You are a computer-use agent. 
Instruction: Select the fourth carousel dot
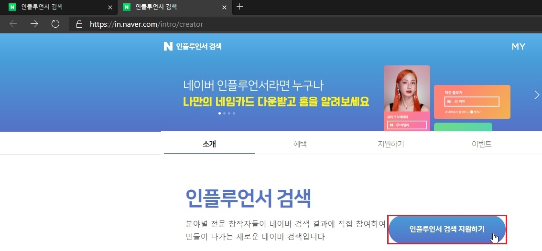coord(234,113)
